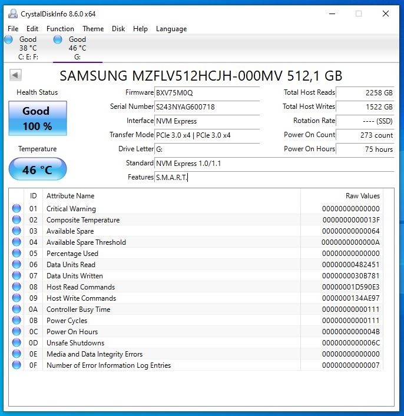This screenshot has height=416, width=404.
Task: Click the 46 °C temperature button
Action: click(38, 169)
